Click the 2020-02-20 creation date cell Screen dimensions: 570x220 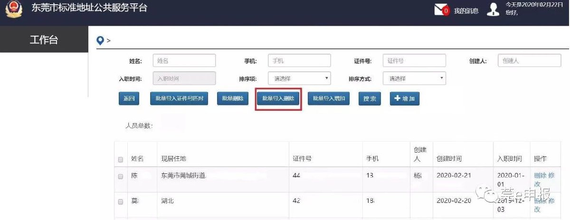click(x=454, y=201)
